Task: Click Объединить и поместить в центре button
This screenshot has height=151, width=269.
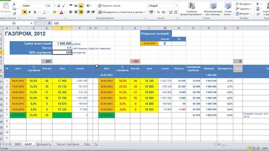Action: tap(121, 12)
